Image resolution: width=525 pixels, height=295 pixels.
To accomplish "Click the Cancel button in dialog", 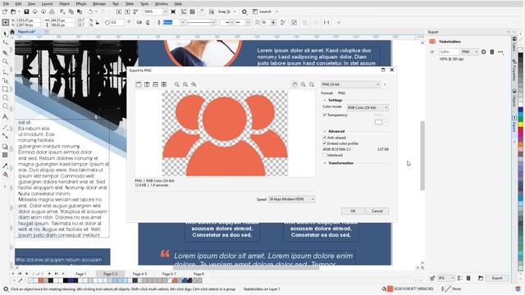I will pos(377,211).
